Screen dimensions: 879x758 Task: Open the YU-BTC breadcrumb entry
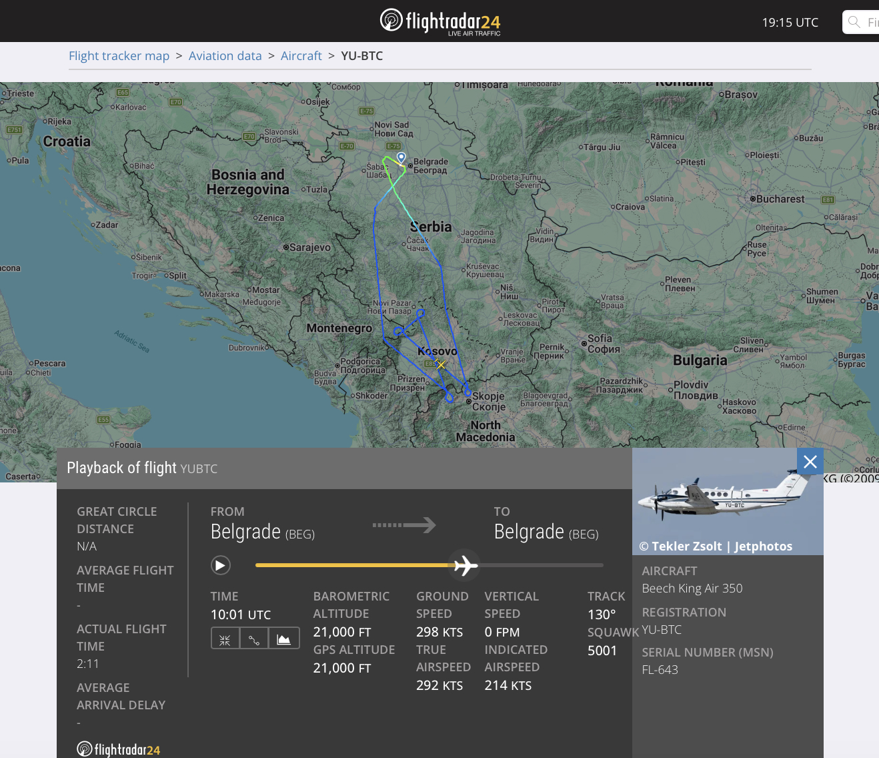pos(362,55)
